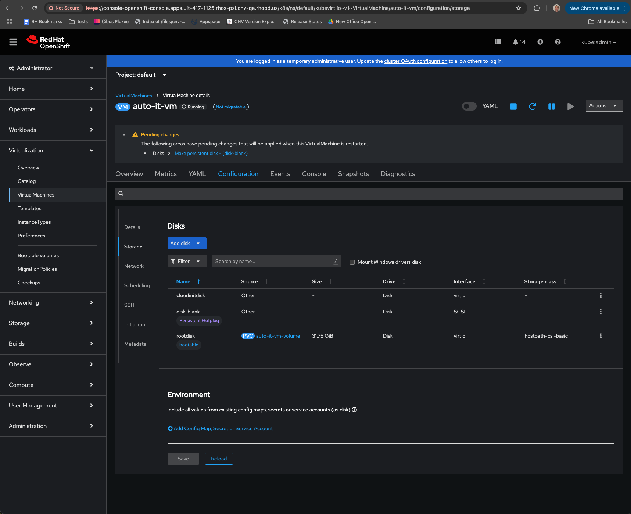The height and width of the screenshot is (514, 631).
Task: Click the Search by name field
Action: [x=273, y=261]
